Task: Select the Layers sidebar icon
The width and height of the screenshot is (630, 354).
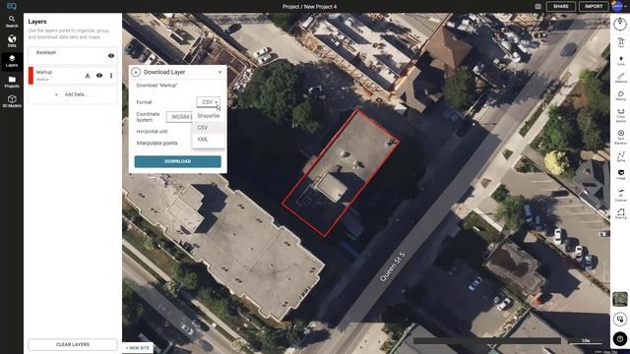Action: pos(12,61)
